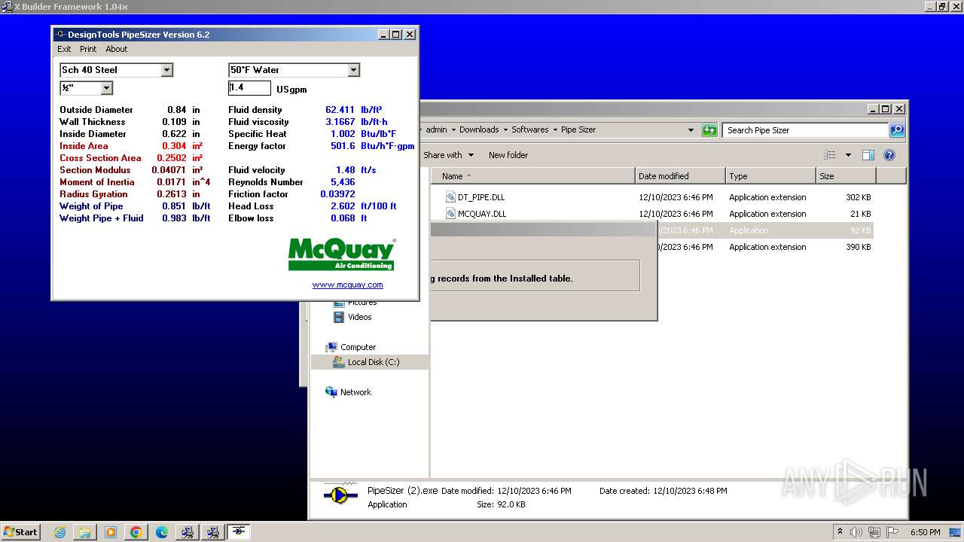The width and height of the screenshot is (964, 542).
Task: Visit the www.mcquay.com link
Action: [x=348, y=285]
